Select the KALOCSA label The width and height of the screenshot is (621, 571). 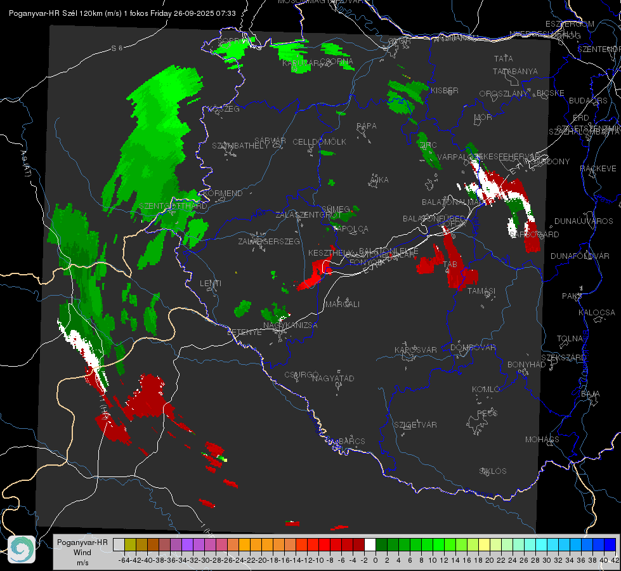[x=597, y=313]
